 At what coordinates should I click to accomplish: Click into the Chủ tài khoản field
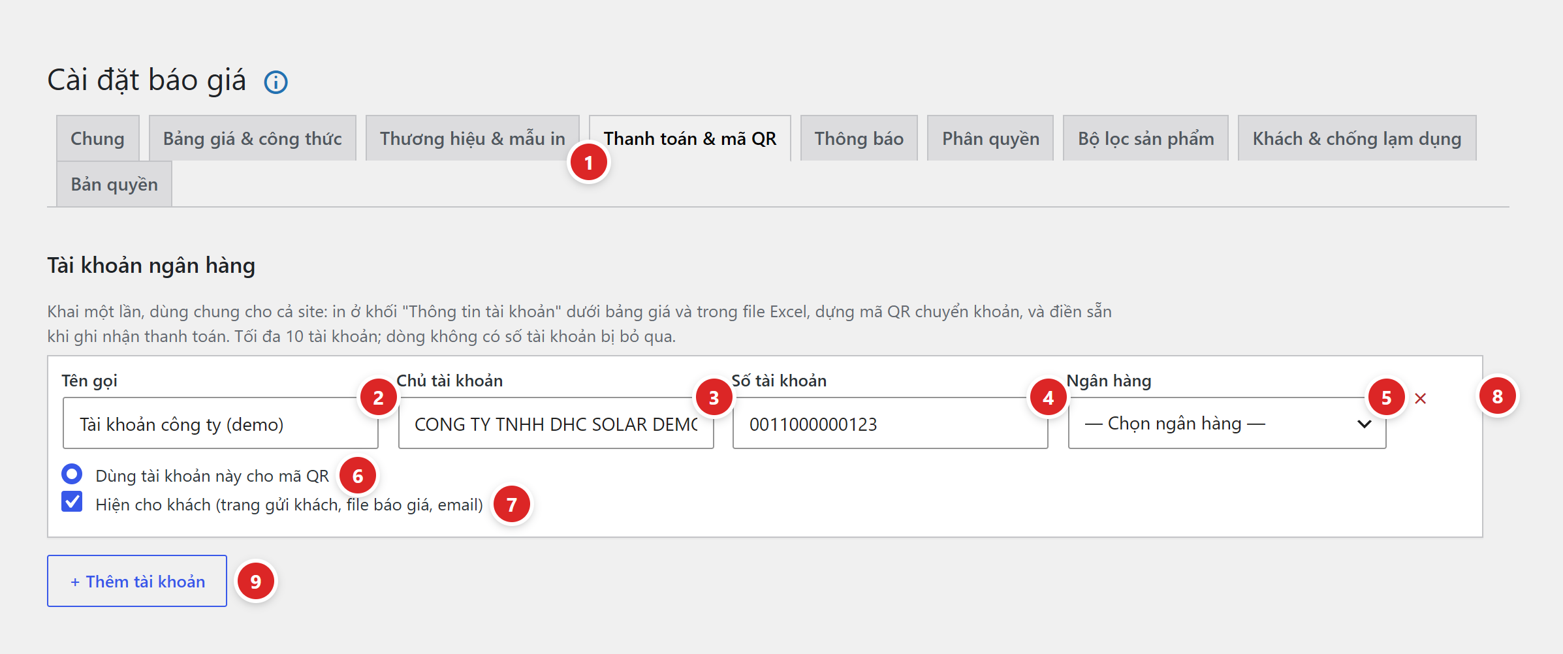pyautogui.click(x=556, y=424)
